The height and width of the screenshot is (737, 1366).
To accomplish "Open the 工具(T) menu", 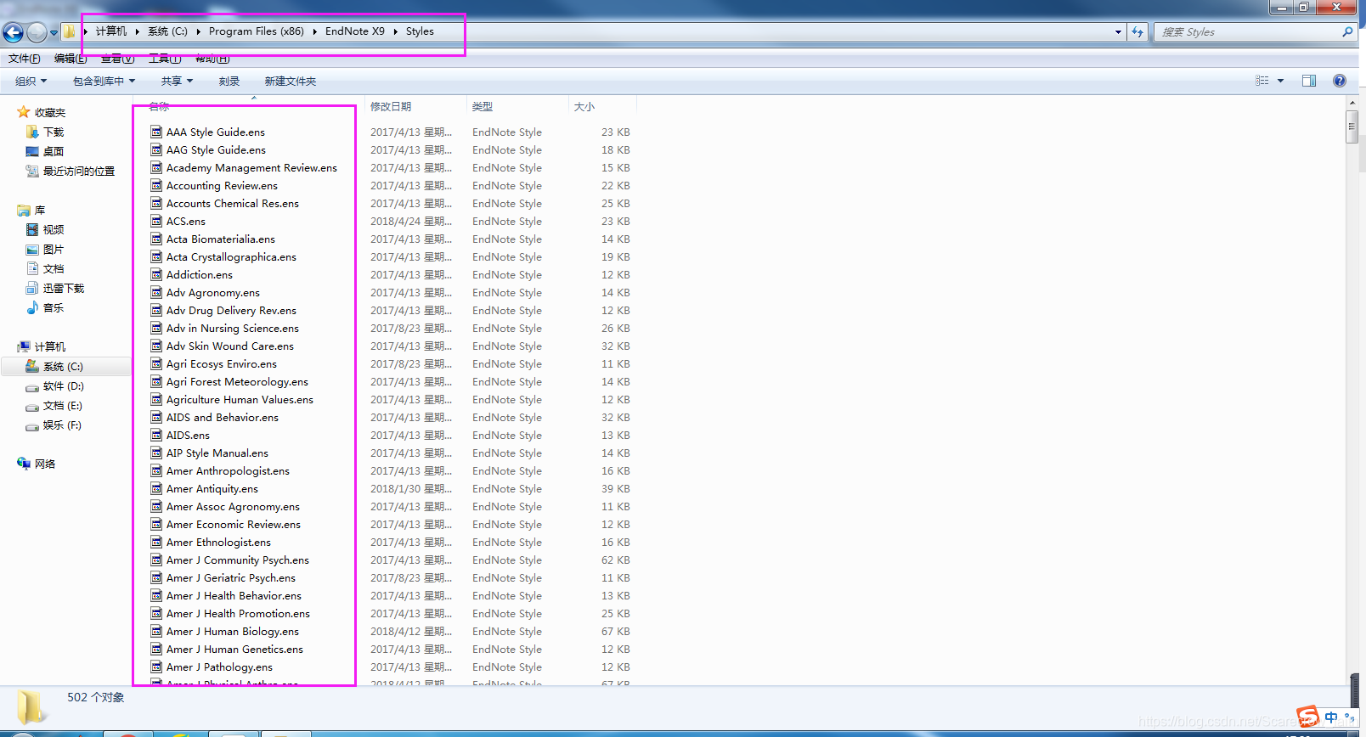I will 165,59.
